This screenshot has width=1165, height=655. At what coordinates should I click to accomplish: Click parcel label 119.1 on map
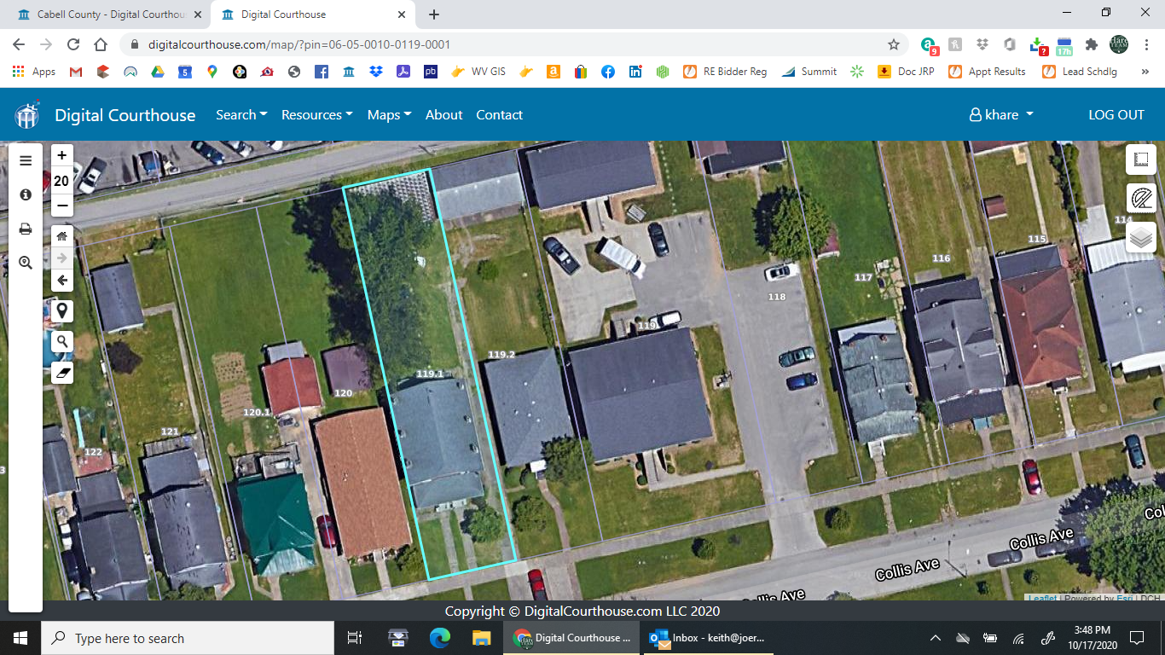click(x=430, y=374)
